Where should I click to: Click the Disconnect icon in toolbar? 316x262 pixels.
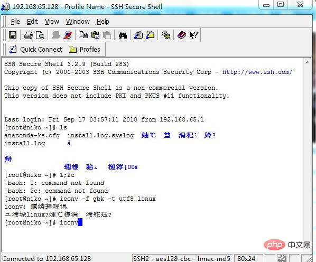68,35
